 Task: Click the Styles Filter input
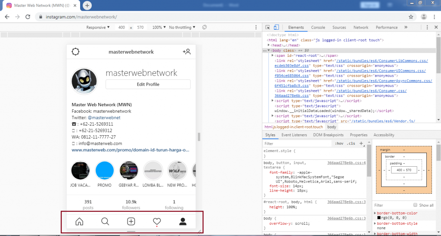298,143
